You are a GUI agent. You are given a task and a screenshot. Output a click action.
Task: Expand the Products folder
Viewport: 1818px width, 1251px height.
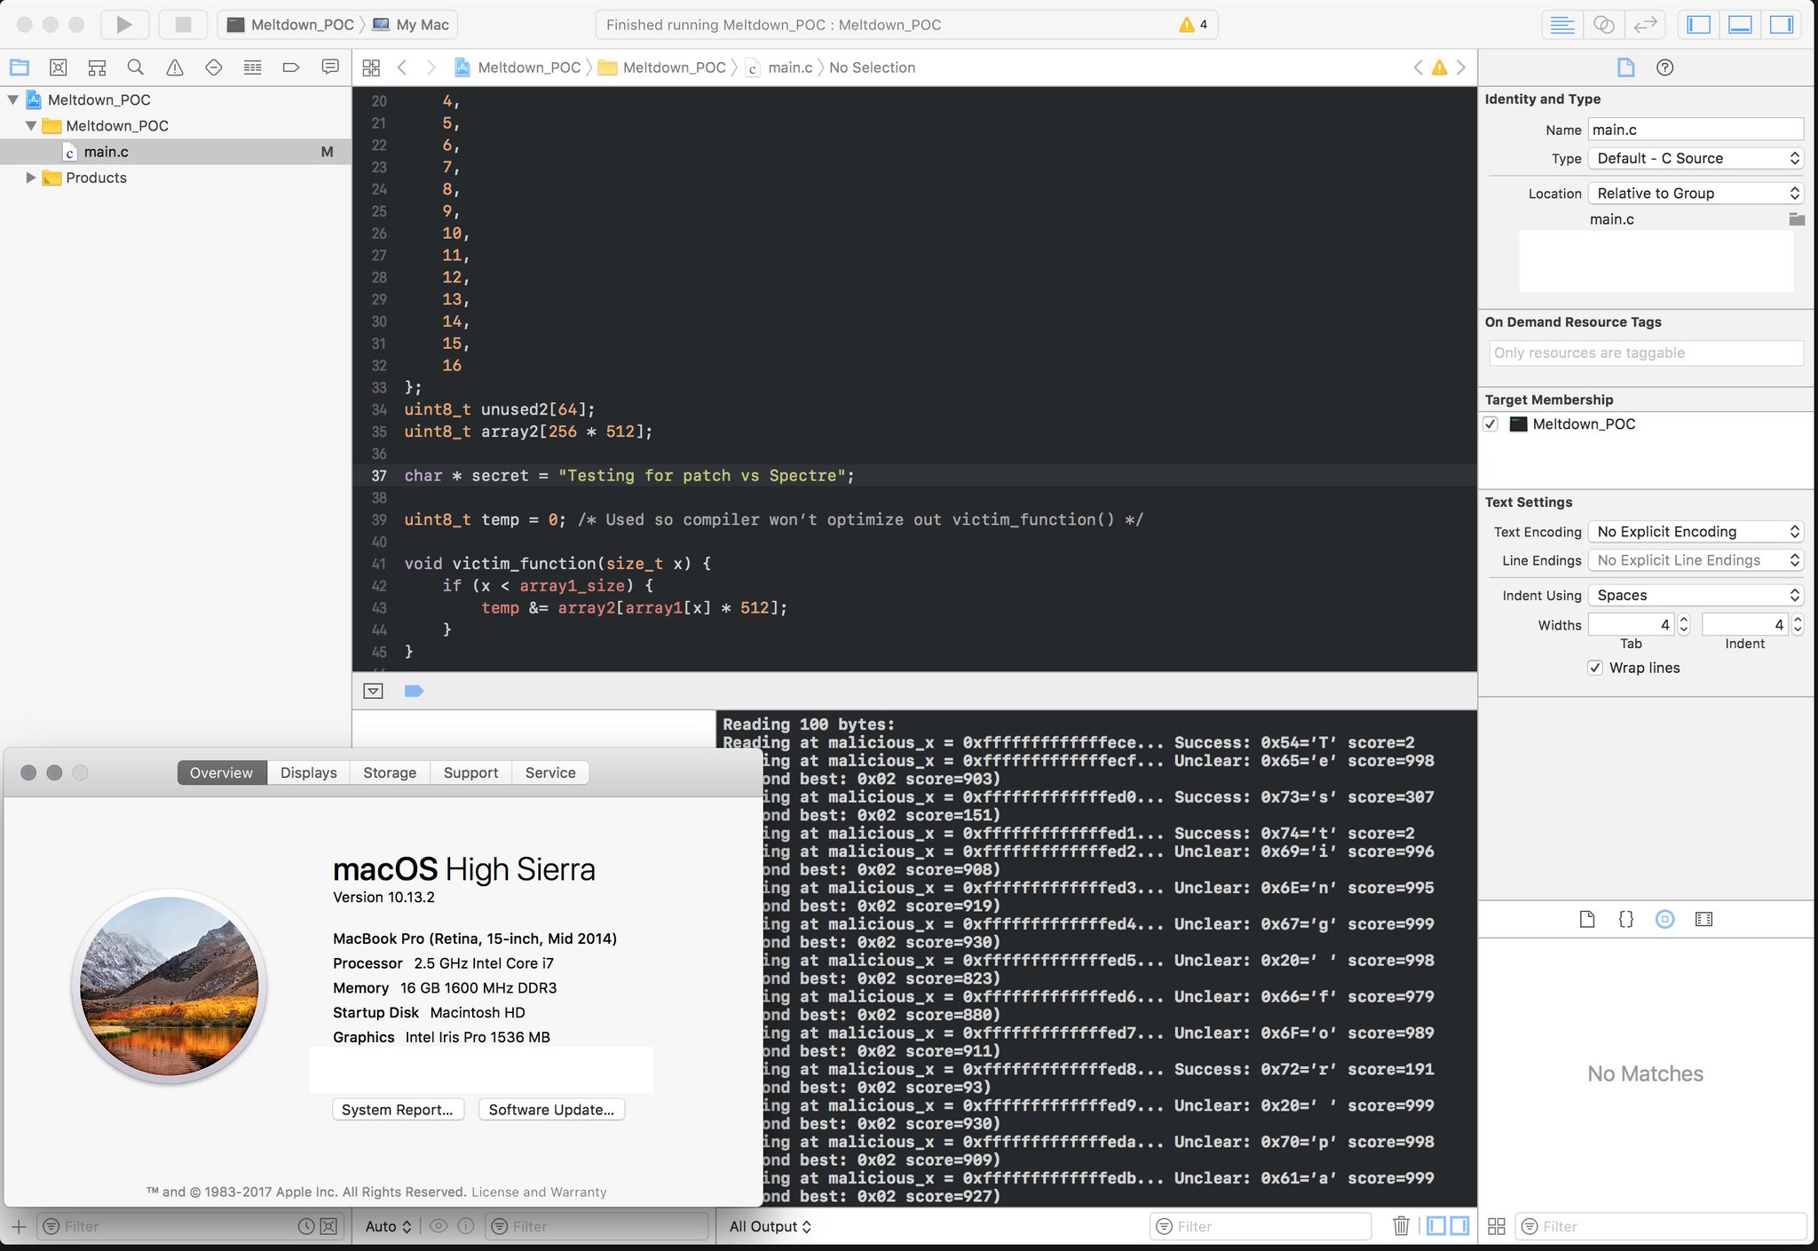(x=31, y=178)
